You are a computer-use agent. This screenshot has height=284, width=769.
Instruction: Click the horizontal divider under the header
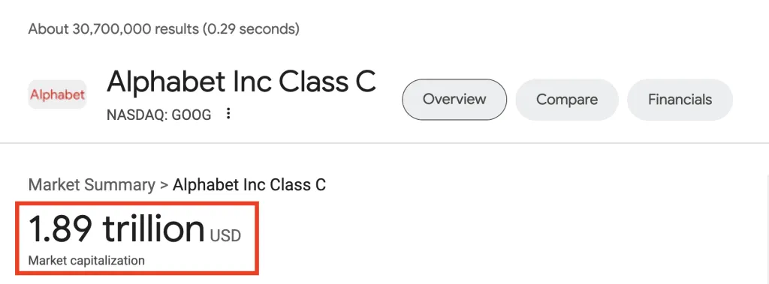coord(384,143)
